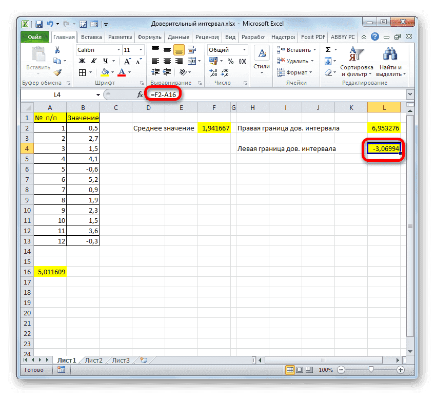
Task: Apply the percent style (%) icon
Action: click(230, 61)
